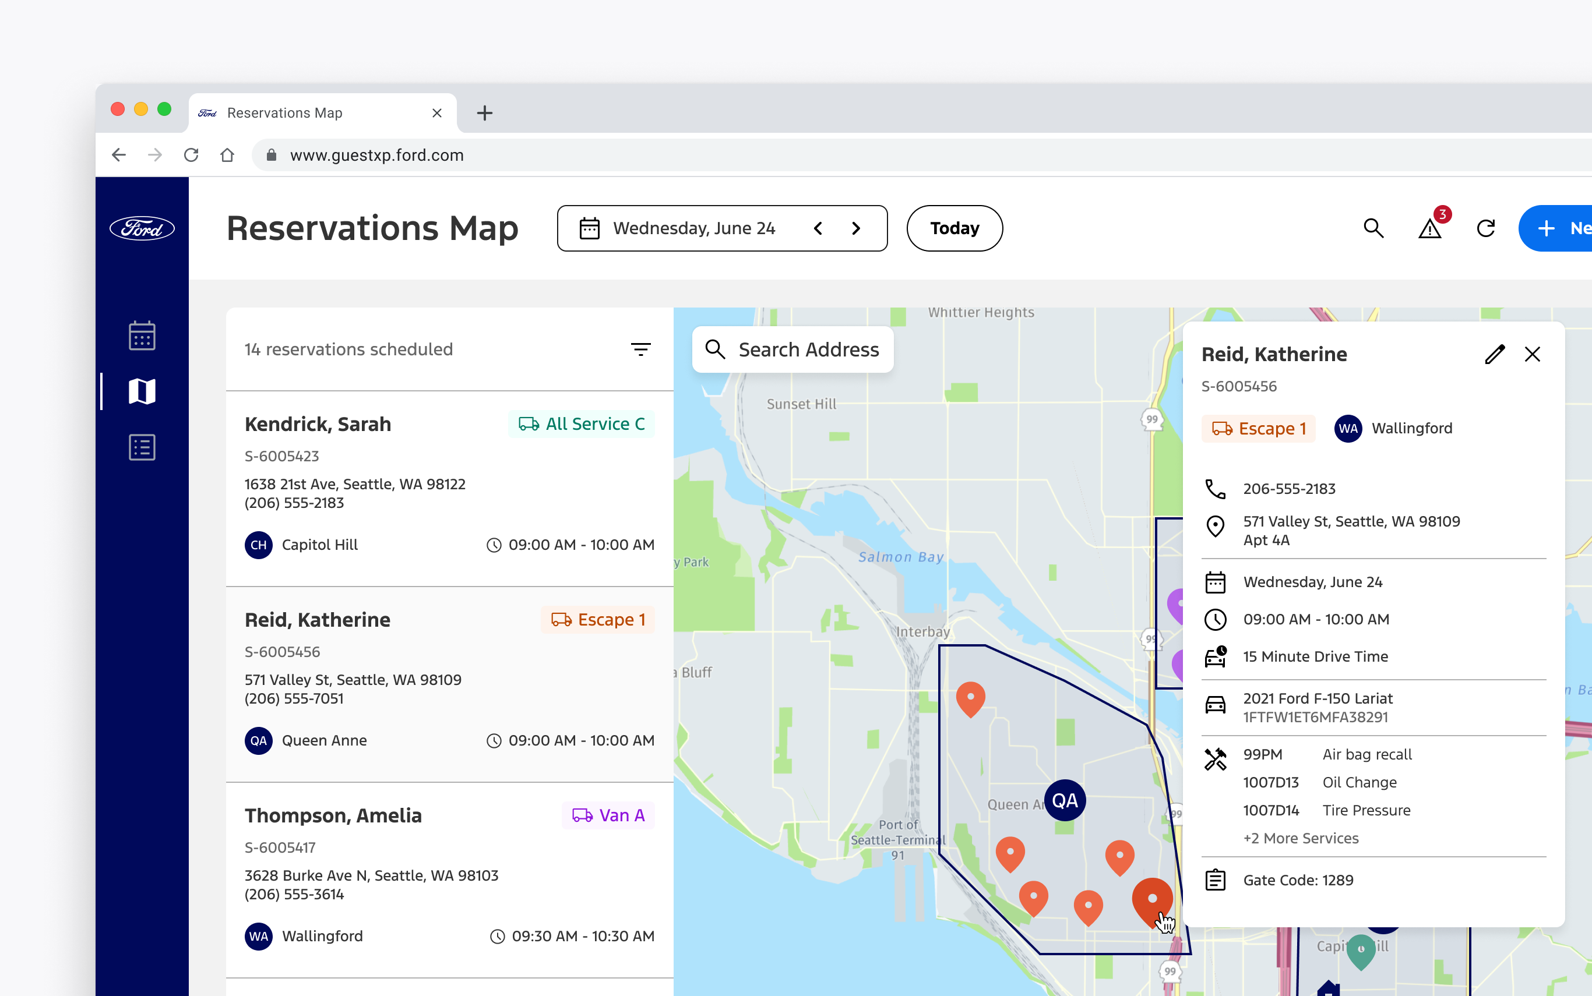Open the list view sidebar icon
This screenshot has width=1592, height=996.
142,447
